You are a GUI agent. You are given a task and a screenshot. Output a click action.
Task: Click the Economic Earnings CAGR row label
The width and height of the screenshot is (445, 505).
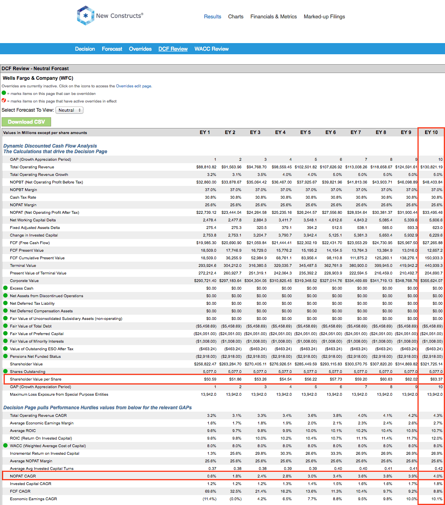point(34,499)
